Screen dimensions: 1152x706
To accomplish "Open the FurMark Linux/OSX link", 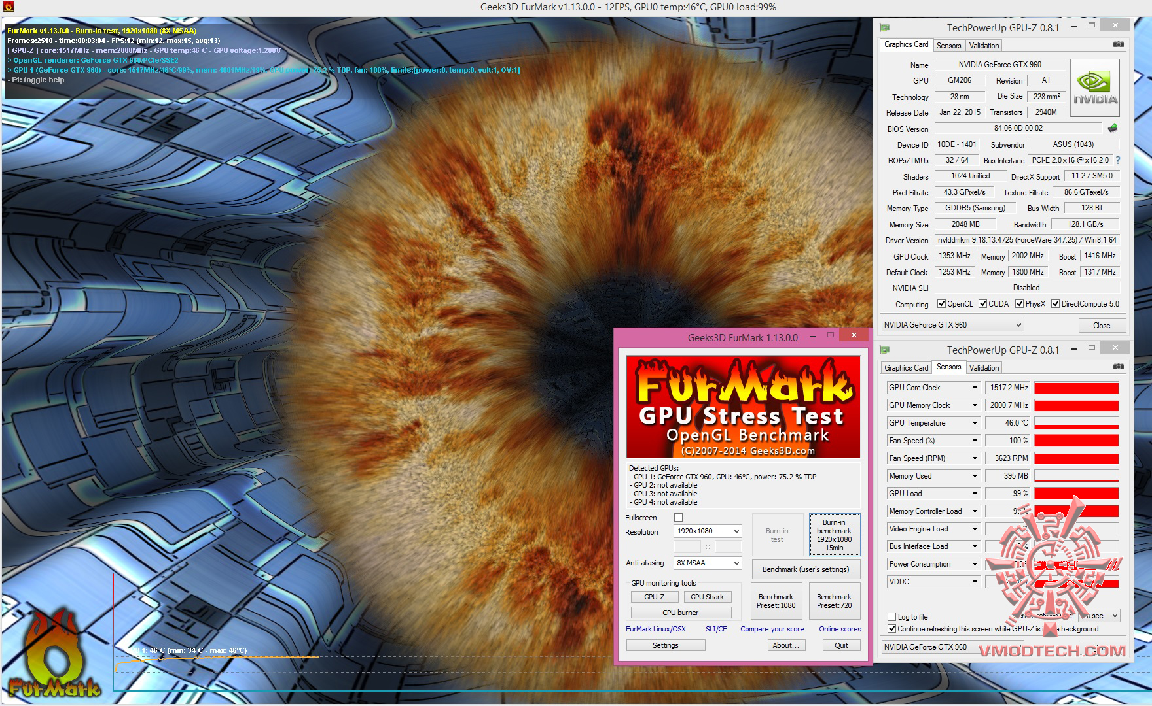I will click(656, 629).
